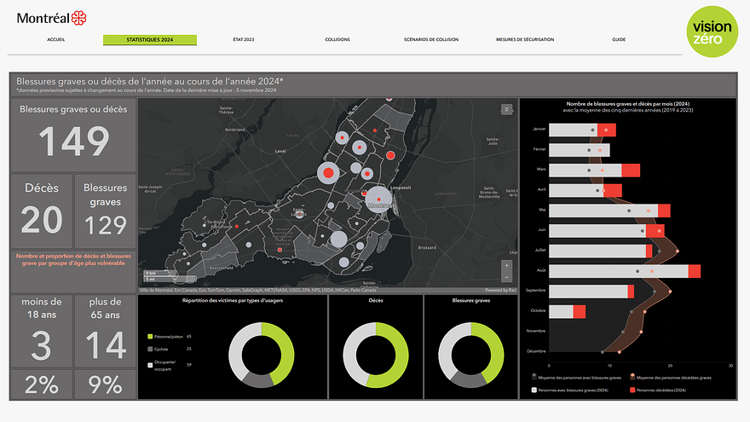The image size is (750, 422).
Task: Zoom in on the map
Action: [x=506, y=265]
